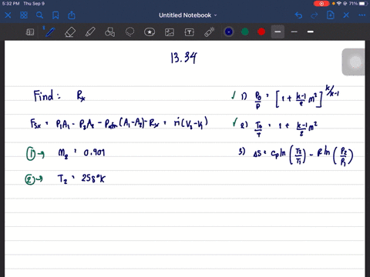Select the Eraser tool
Viewport: 370px width, 277px height.
pyautogui.click(x=70, y=32)
